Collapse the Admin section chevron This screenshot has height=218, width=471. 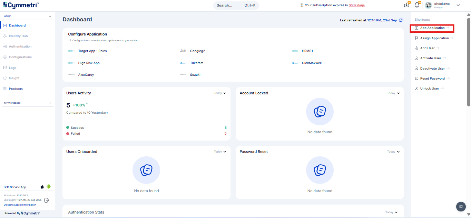[50, 16]
